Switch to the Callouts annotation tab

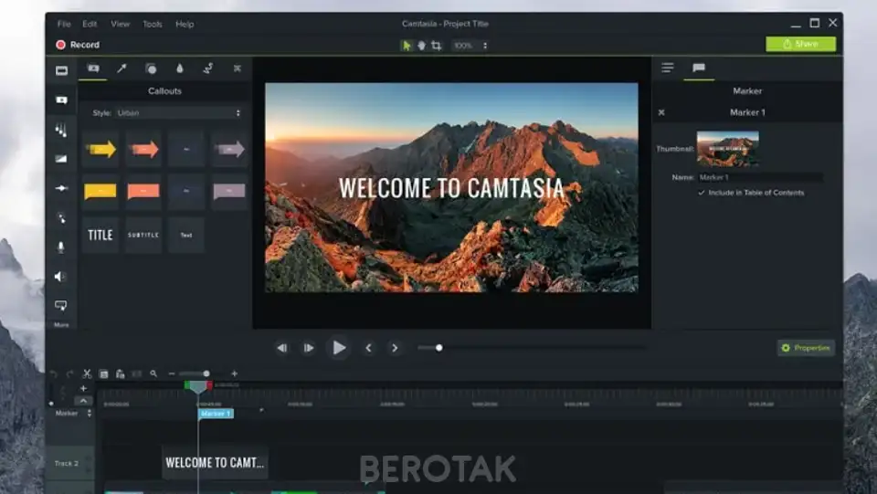pos(93,68)
